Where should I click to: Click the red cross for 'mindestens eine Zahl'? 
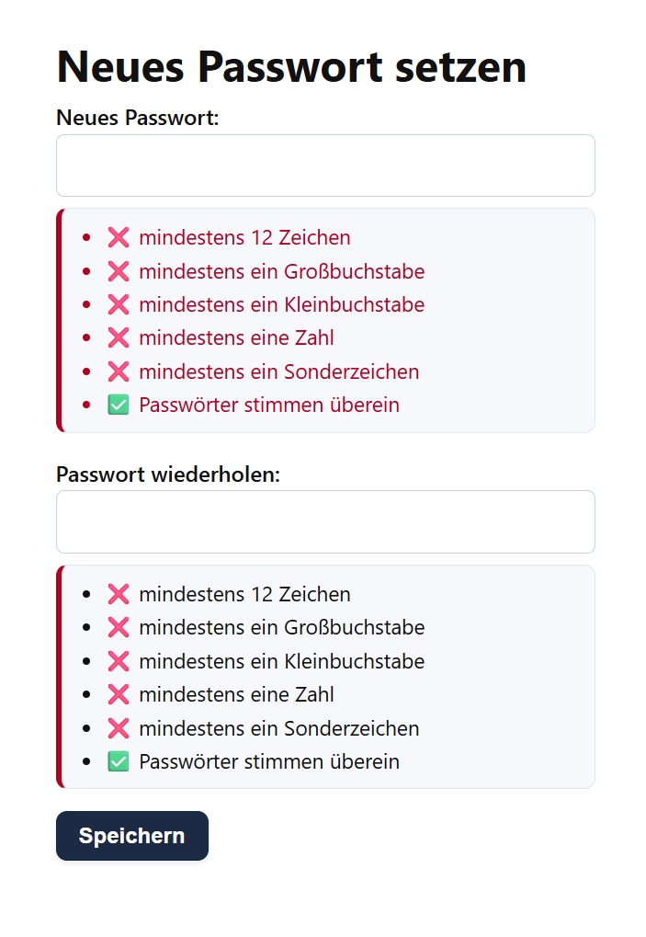click(x=118, y=337)
